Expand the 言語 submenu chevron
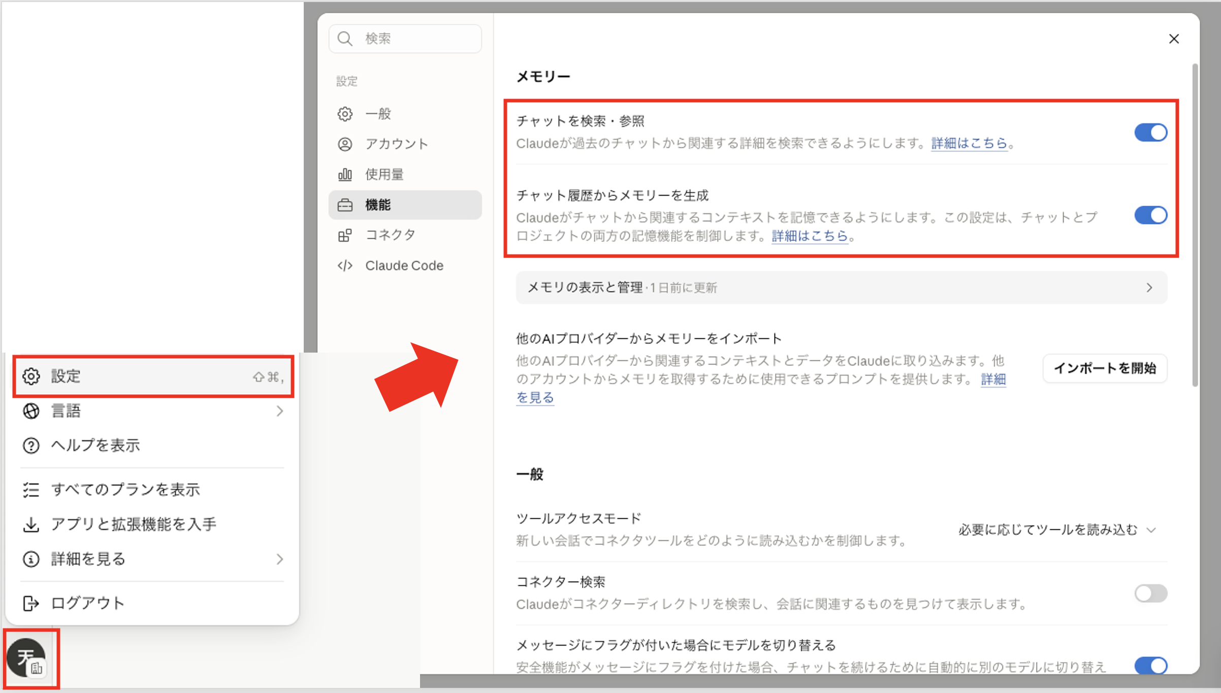The image size is (1221, 693). [x=280, y=411]
